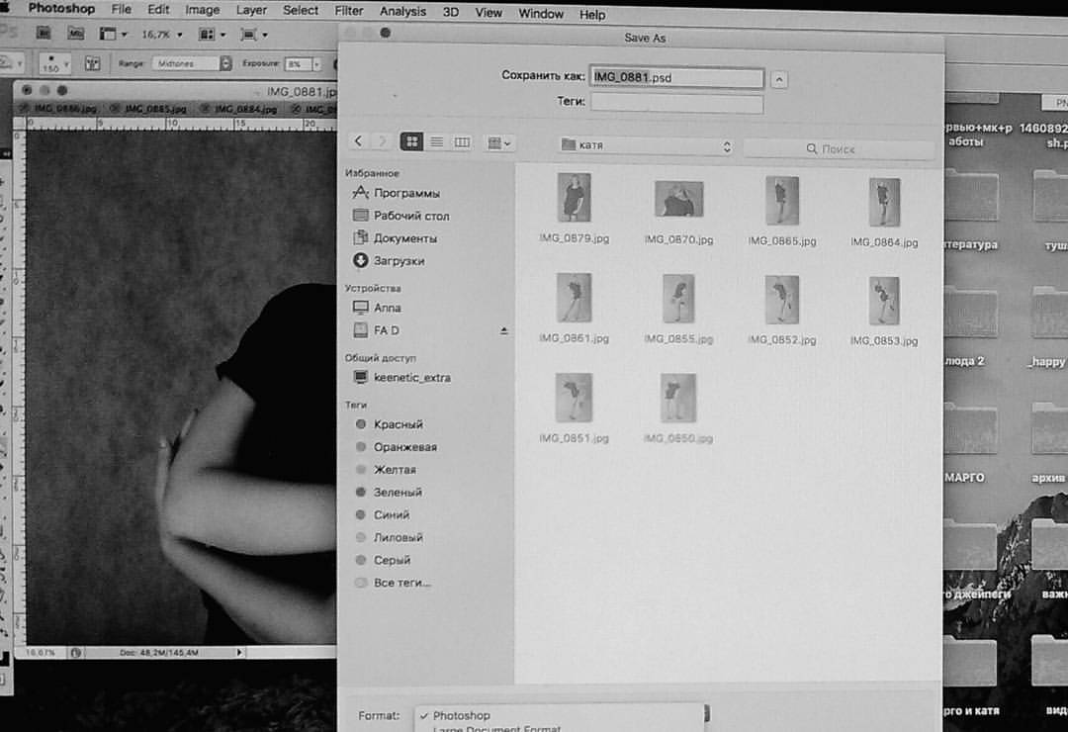Collapse the dialog with the filename arrow button

[x=779, y=79]
